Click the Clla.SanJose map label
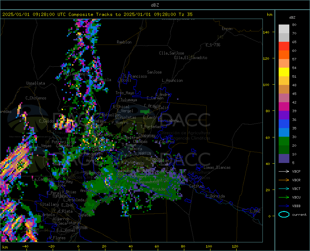 [x=172, y=53]
